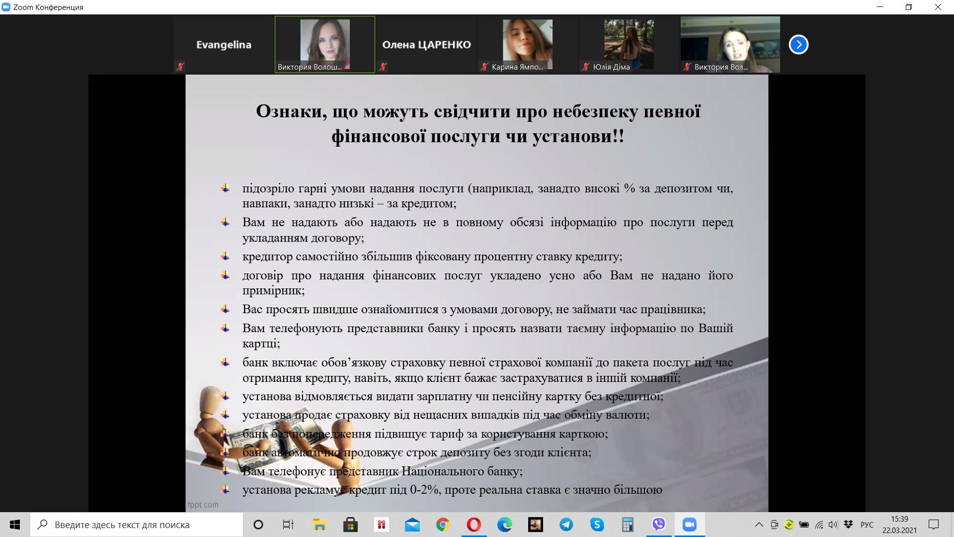Open Telegram from the taskbar
Viewport: 954px width, 537px height.
566,525
